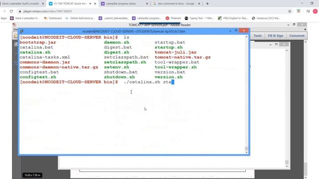Viewport: 319px width, 179px height.
Task: Open the Apps bookmarks shortcut
Action: point(3,18)
